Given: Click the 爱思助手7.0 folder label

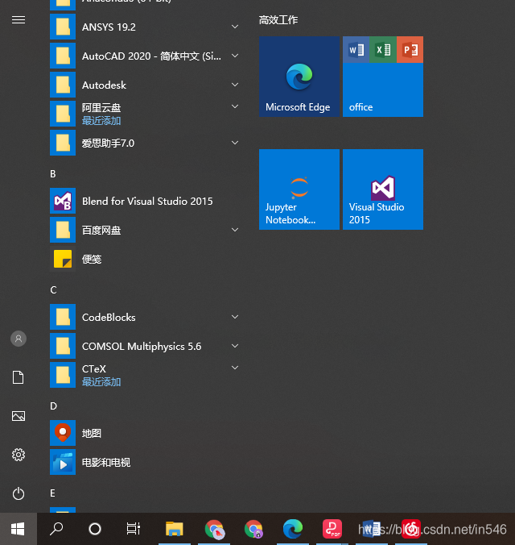Looking at the screenshot, I should coord(108,144).
